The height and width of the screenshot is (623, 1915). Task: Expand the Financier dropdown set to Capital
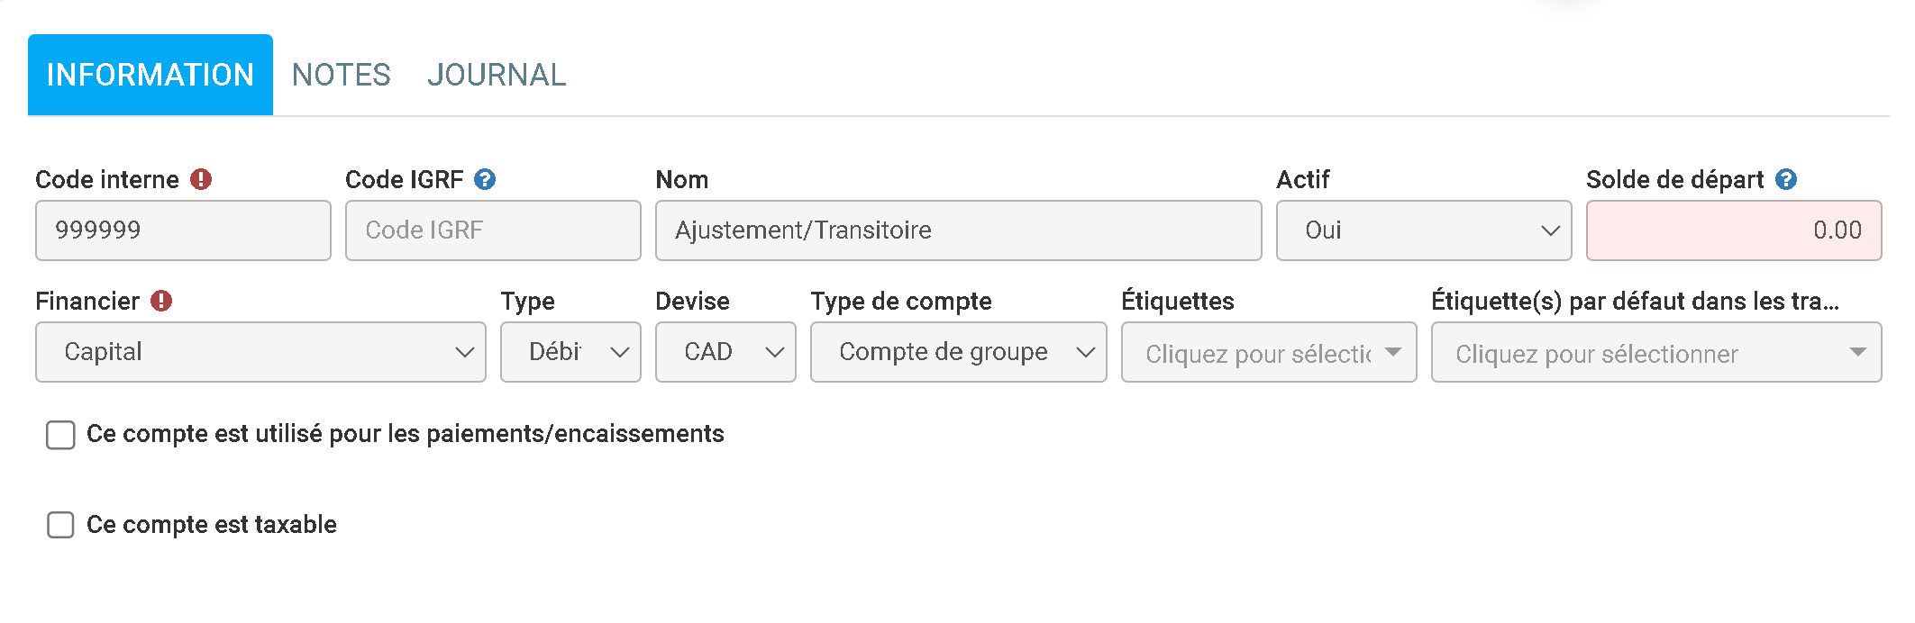click(x=260, y=352)
